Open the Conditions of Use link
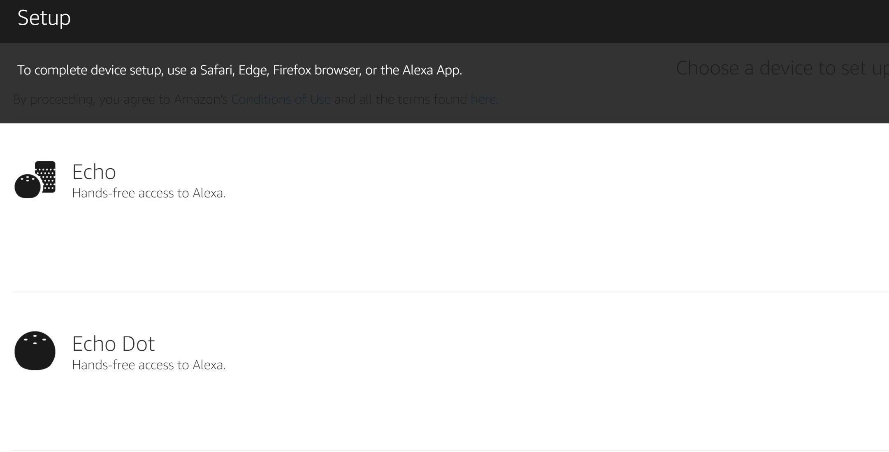The image size is (889, 452). [281, 99]
